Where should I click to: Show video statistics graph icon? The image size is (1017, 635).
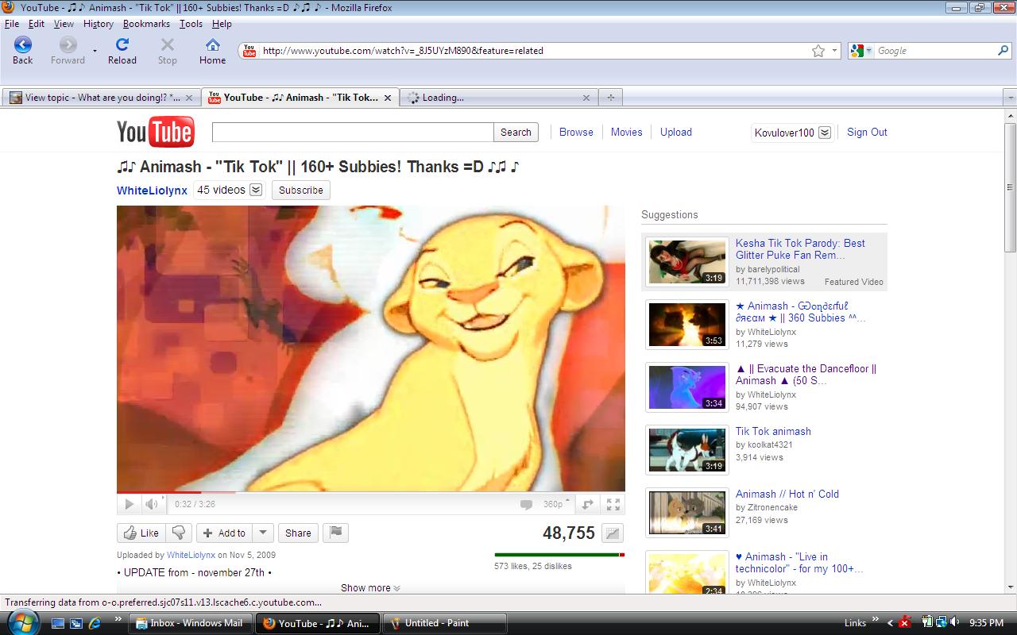(x=613, y=533)
